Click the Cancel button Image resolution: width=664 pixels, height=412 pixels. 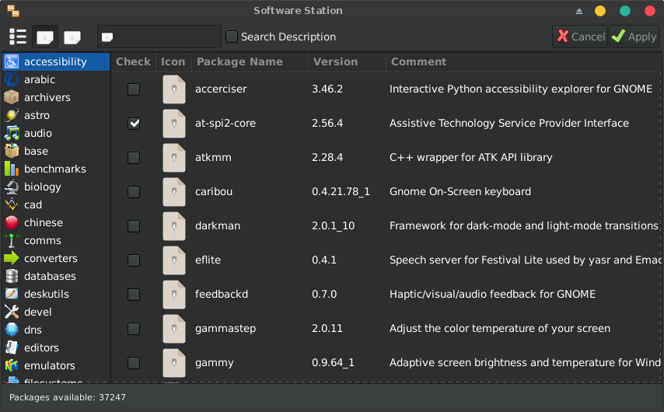(580, 37)
